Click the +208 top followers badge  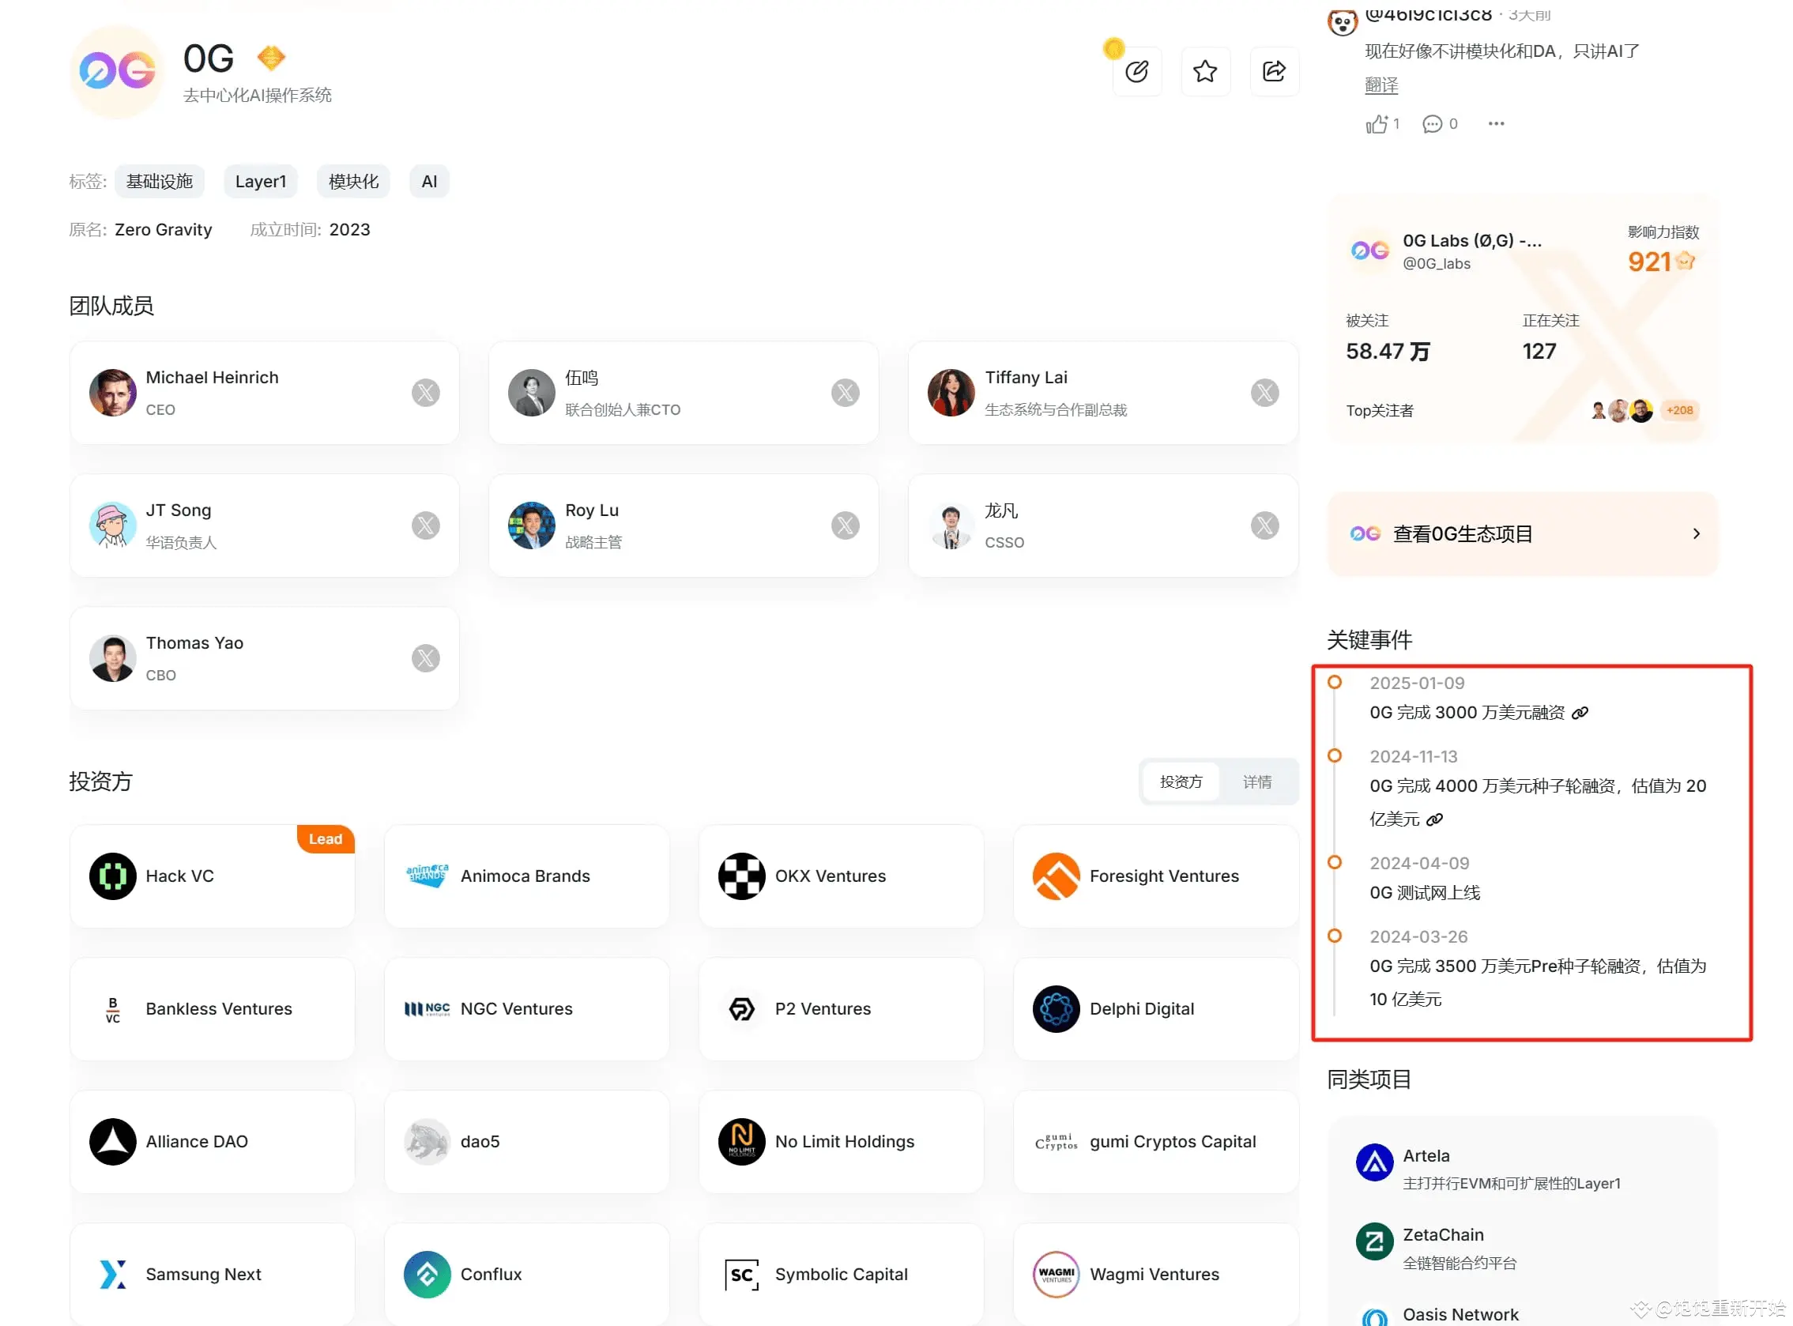click(x=1679, y=410)
